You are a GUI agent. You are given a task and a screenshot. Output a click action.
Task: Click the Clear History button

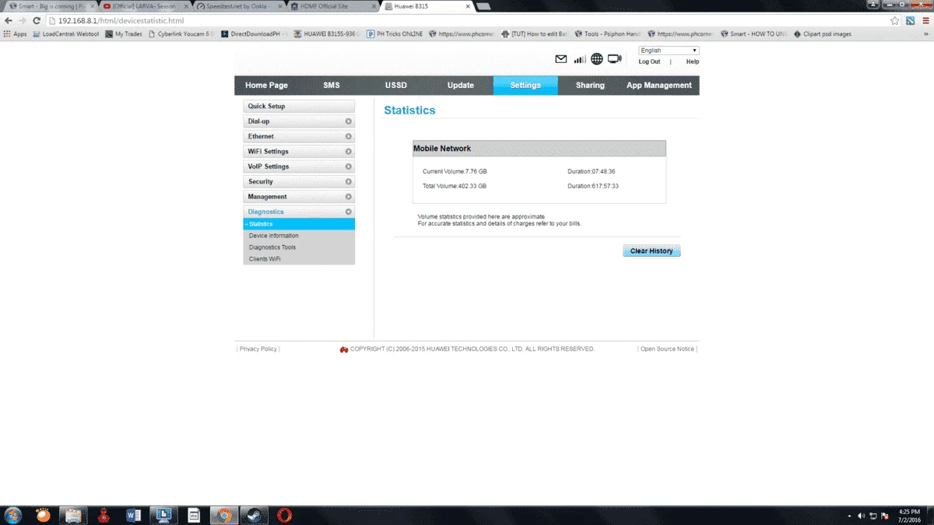click(x=651, y=251)
